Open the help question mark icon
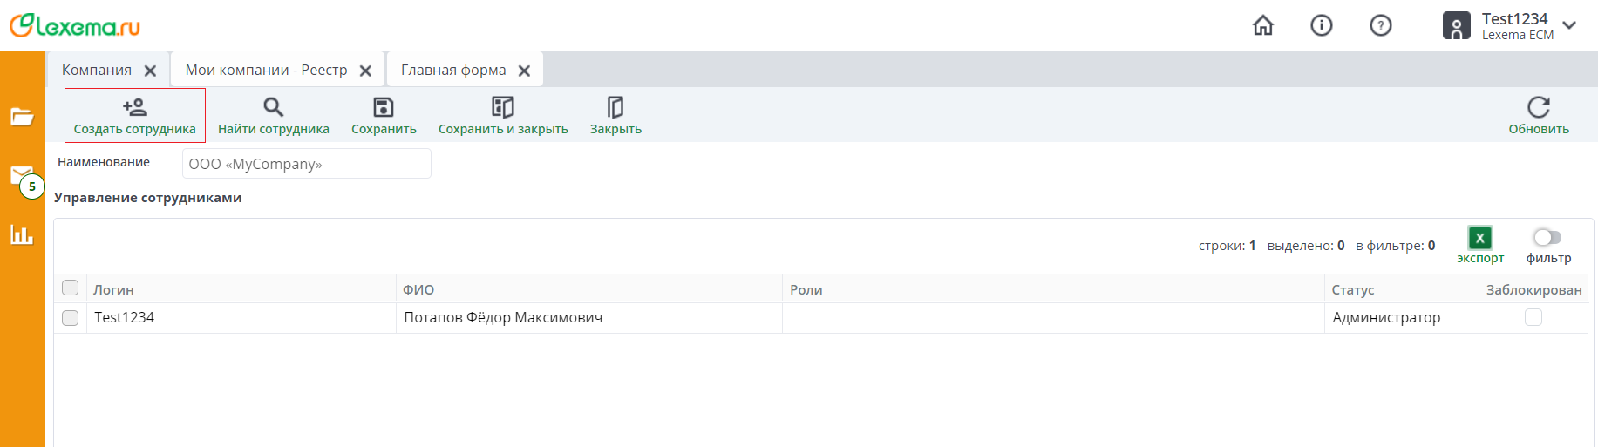 pyautogui.click(x=1381, y=26)
